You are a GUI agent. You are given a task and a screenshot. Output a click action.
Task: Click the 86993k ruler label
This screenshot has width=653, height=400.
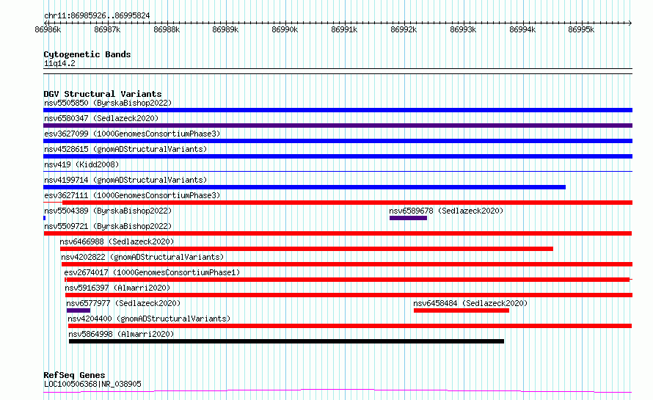pos(463,29)
